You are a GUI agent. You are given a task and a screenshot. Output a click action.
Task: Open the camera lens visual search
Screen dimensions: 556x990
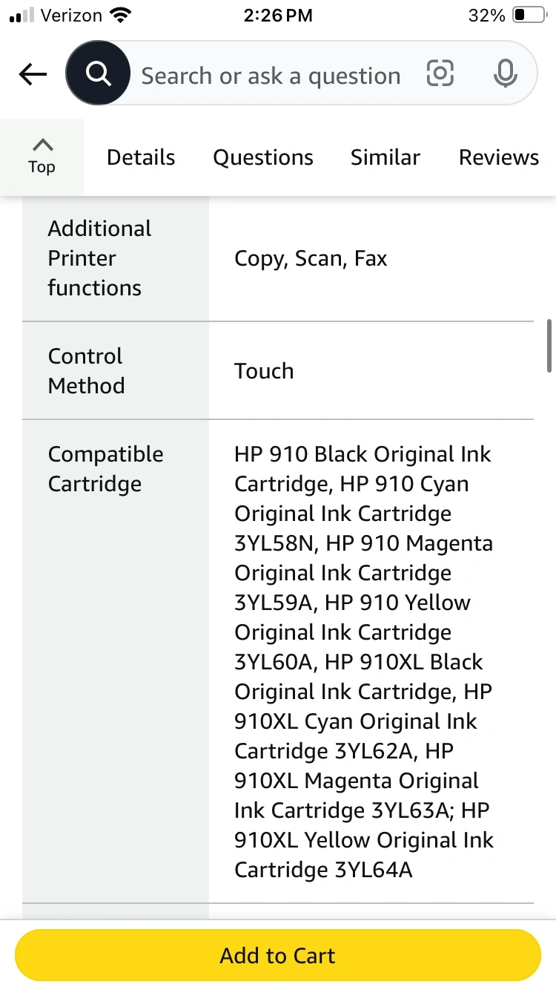pyautogui.click(x=440, y=73)
